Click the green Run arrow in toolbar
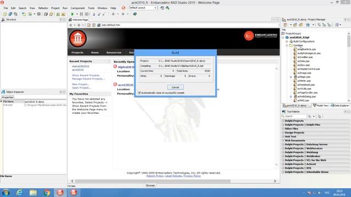351x197 pixels. tap(72, 14)
